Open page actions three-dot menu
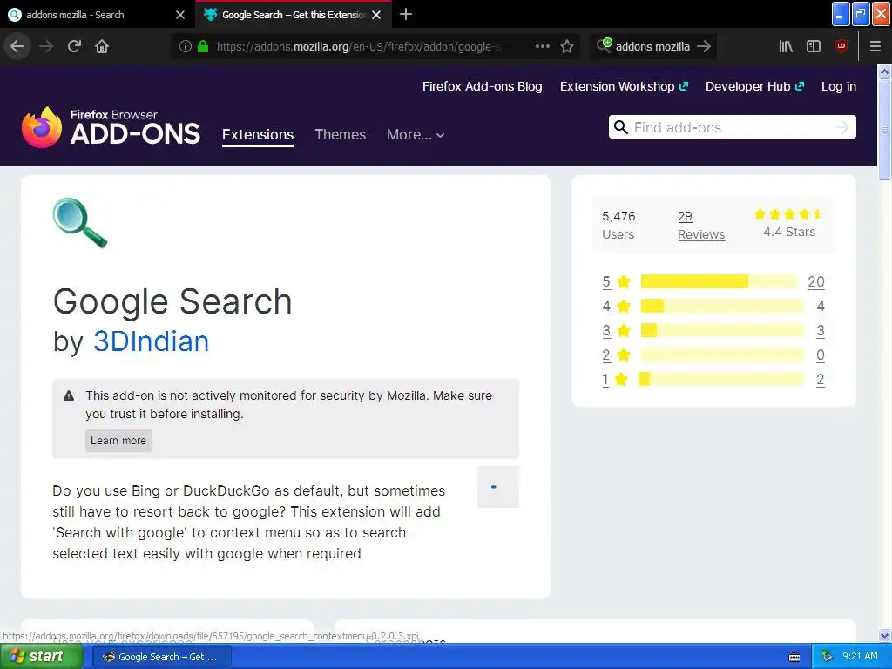The height and width of the screenshot is (669, 892). (543, 46)
